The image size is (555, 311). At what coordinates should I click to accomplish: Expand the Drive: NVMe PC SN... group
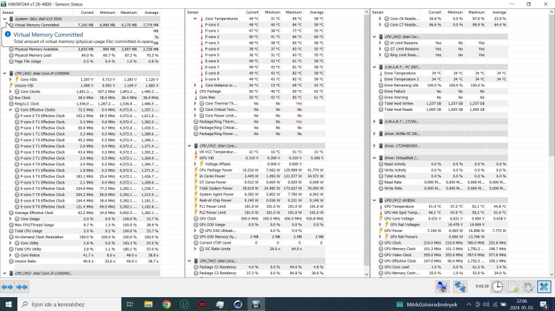tap(375, 134)
